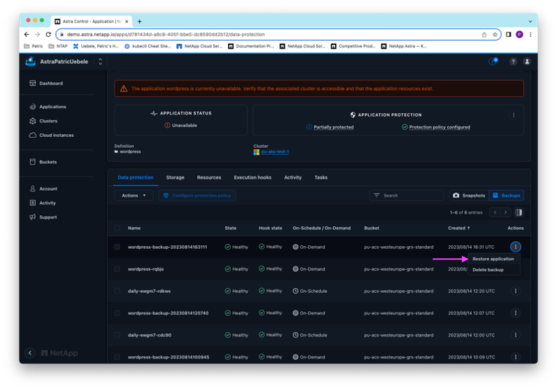Check the wordpress-rqbjo row checkbox
The image size is (557, 389).
[117, 269]
